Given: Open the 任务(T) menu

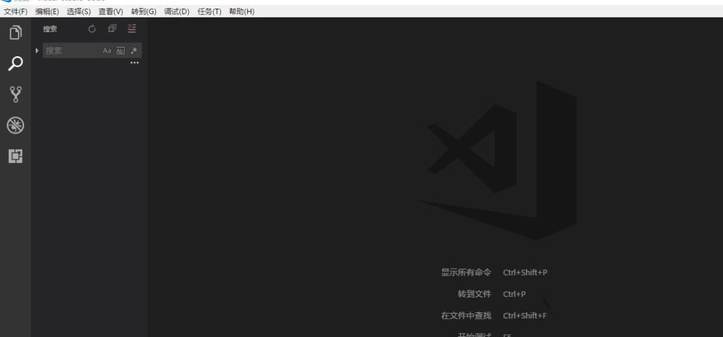Looking at the screenshot, I should pyautogui.click(x=210, y=12).
